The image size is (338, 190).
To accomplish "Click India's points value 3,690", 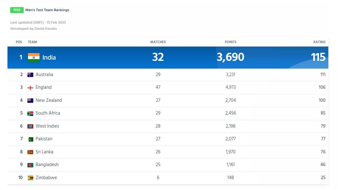I will click(230, 57).
